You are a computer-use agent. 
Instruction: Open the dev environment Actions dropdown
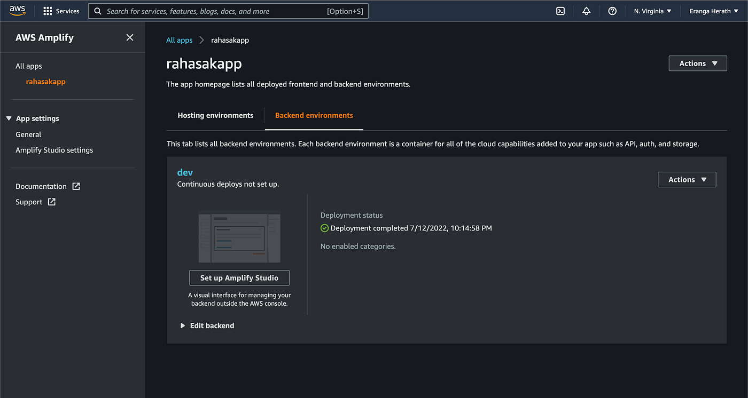[x=687, y=180]
